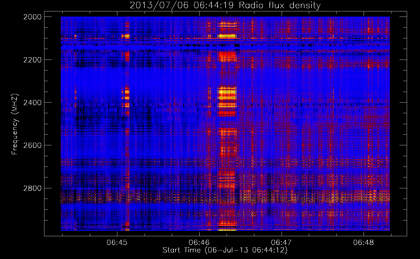Viewport: 420px width, 259px height.
Task: Click the '2200' frequency axis label
Action: point(32,60)
